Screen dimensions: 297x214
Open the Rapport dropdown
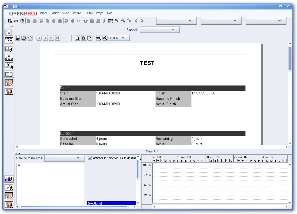173,29
